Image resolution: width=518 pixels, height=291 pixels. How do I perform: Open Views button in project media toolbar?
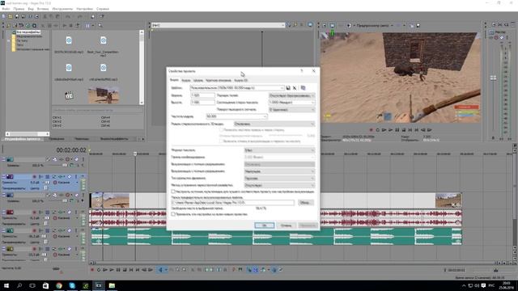pos(88,25)
